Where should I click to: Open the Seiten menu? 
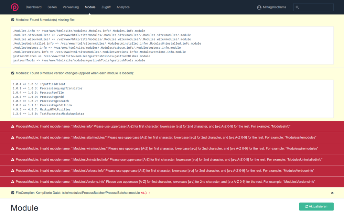[x=52, y=7]
